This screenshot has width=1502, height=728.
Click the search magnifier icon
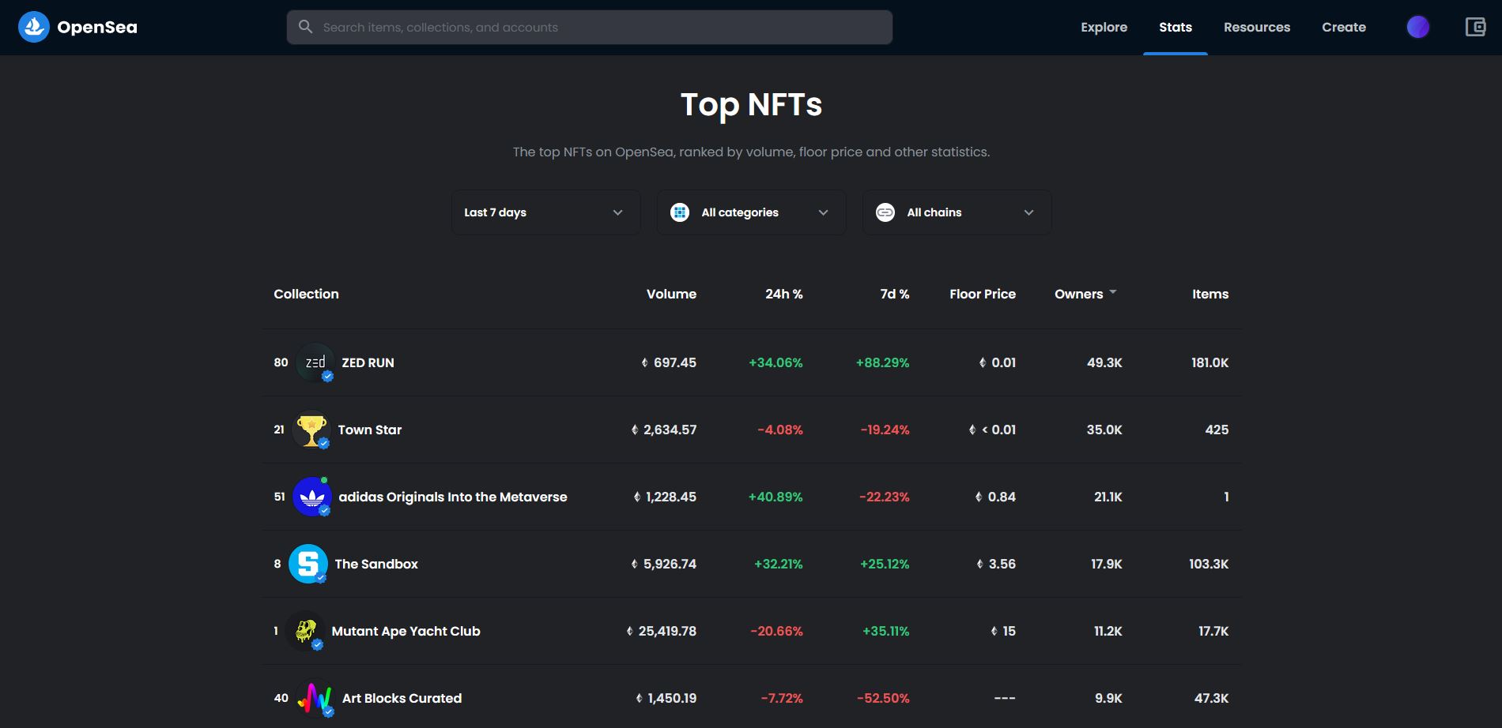point(305,27)
